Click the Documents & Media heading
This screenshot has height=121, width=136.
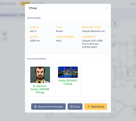[x=37, y=59]
